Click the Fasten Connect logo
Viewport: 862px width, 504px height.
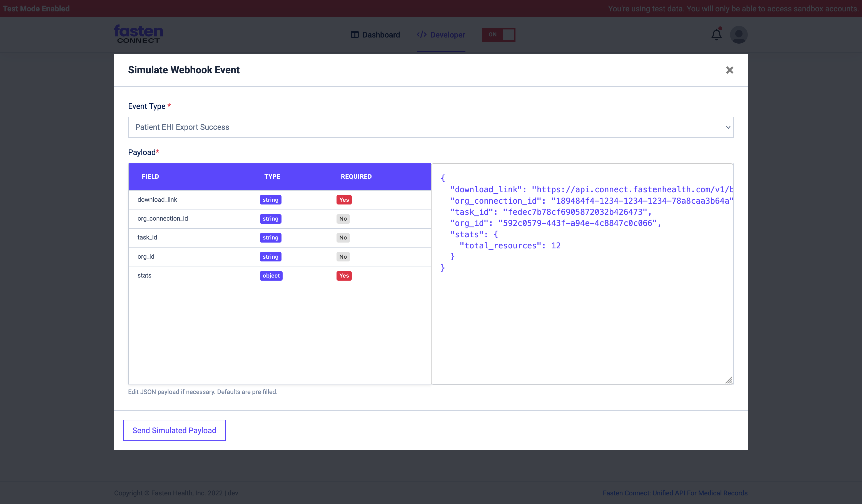coord(138,34)
